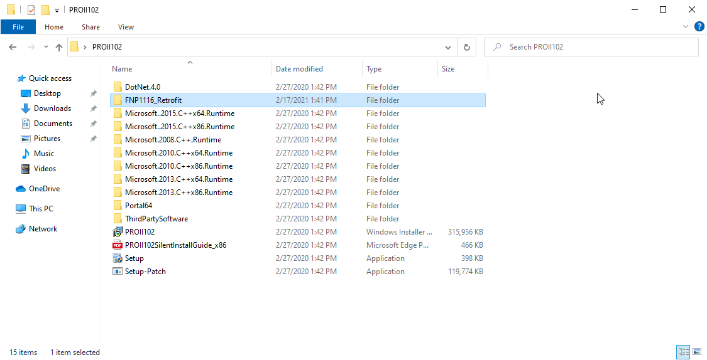The width and height of the screenshot is (707, 360).
Task: Click the Search PROII102 input field
Action: click(597, 47)
